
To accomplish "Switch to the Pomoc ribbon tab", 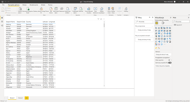I will tap(50, 5).
